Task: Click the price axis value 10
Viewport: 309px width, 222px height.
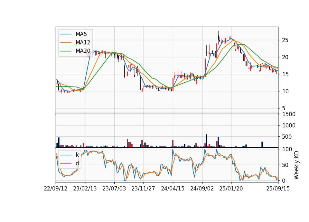Action: (285, 91)
